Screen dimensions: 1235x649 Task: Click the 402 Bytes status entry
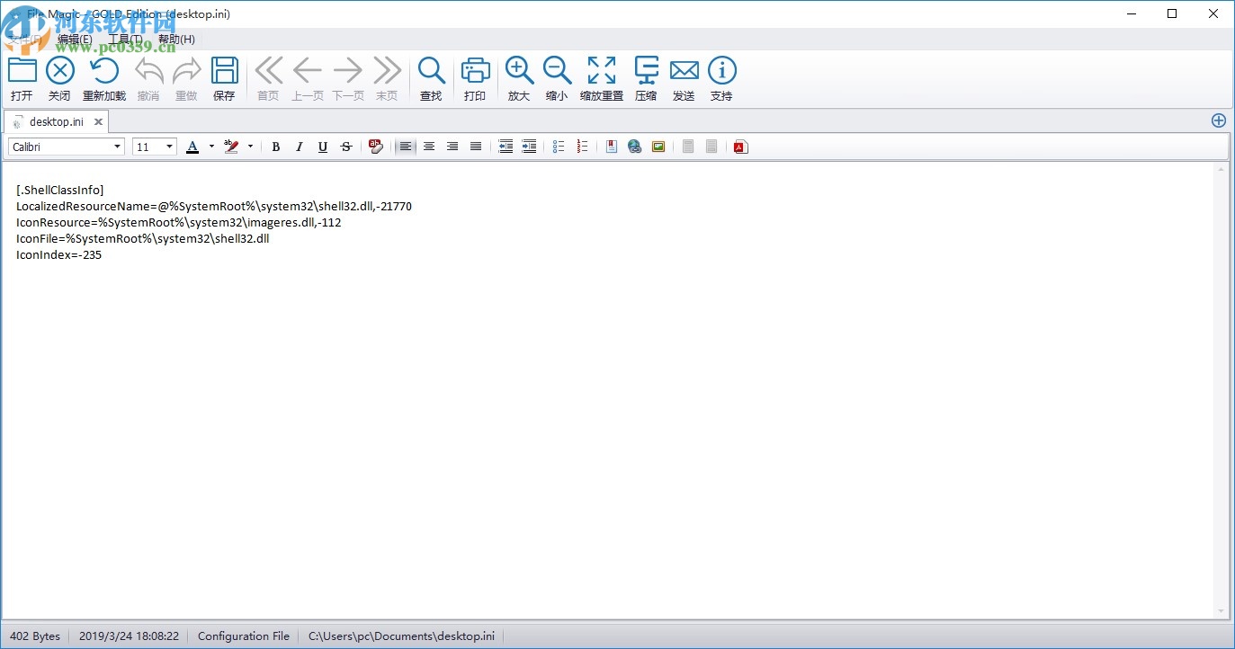[35, 636]
